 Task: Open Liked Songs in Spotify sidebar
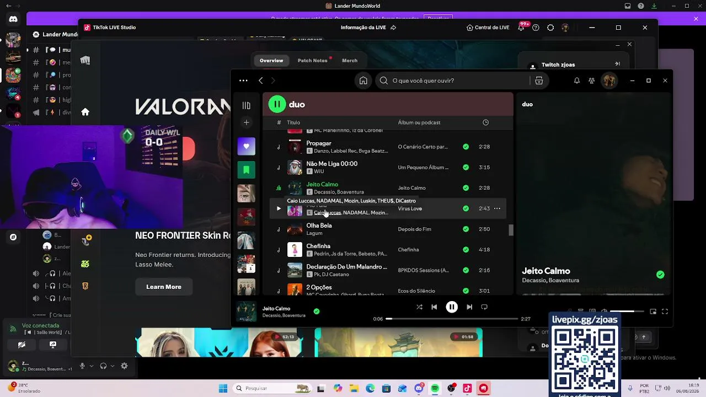click(246, 146)
